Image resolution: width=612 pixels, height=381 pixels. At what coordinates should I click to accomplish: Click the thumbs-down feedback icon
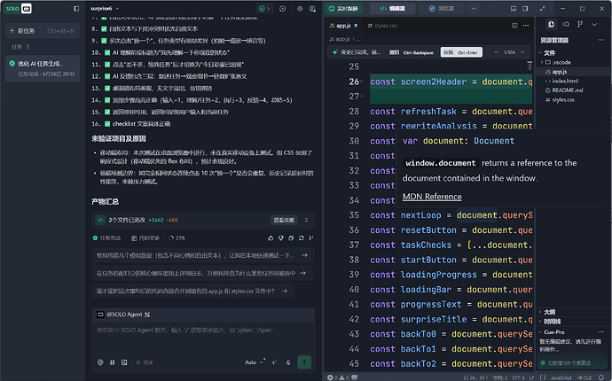(281, 237)
